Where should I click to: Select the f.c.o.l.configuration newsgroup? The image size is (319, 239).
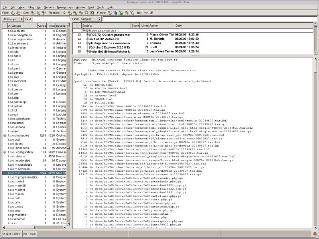(x=20, y=152)
